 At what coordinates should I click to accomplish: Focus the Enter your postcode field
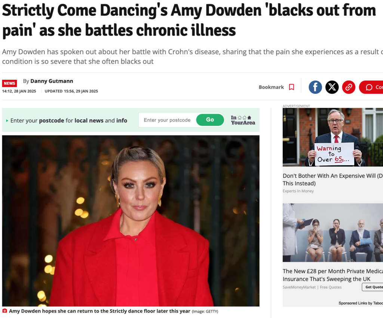tap(167, 120)
